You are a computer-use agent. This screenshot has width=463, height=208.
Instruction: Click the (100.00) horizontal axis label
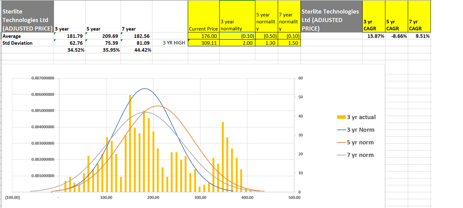[13, 197]
